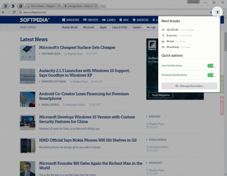Click the WINDOWS SOFTWARE category tag
This screenshot has width=227, height=176.
[x=54, y=81]
